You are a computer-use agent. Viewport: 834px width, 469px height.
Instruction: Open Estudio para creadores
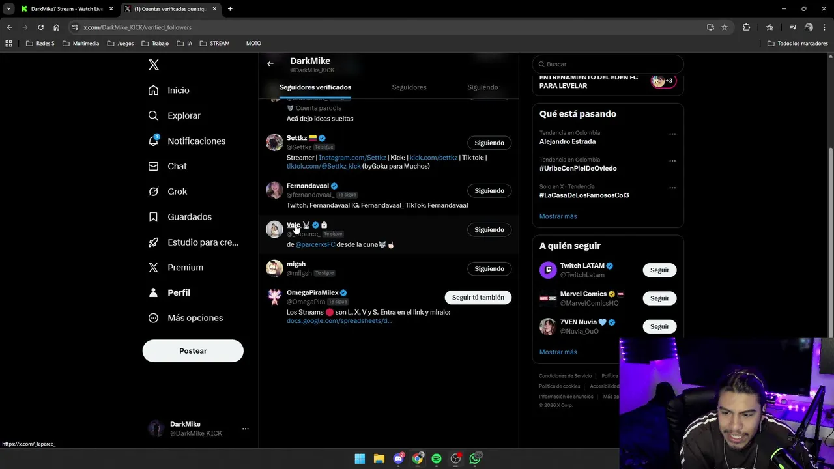coord(193,242)
